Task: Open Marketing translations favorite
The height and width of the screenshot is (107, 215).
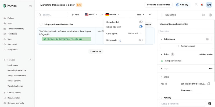Action: (x=17, y=70)
